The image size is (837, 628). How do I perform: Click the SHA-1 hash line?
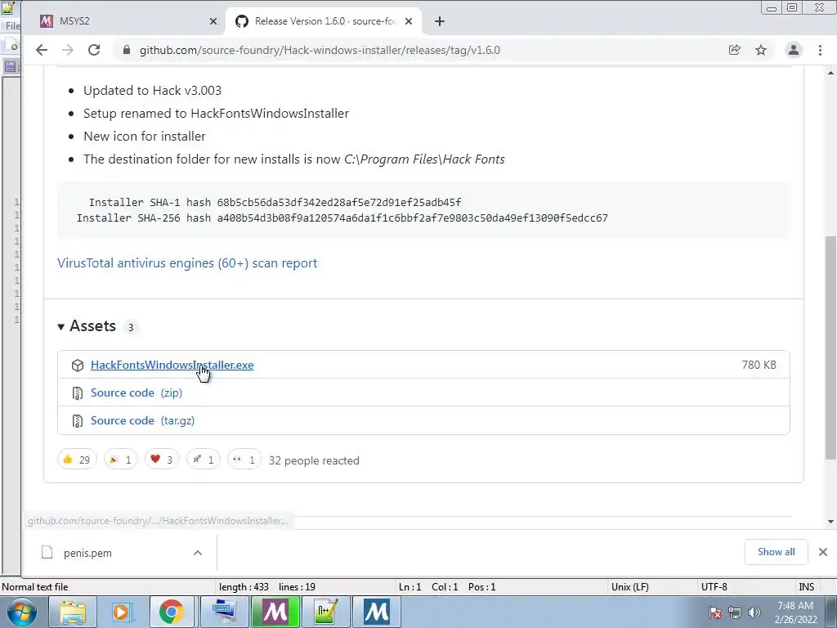coord(275,203)
